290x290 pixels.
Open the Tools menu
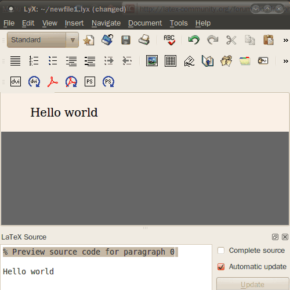coord(179,23)
